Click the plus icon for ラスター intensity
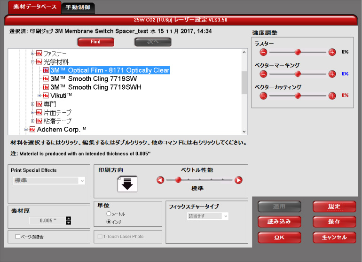 [332, 52]
